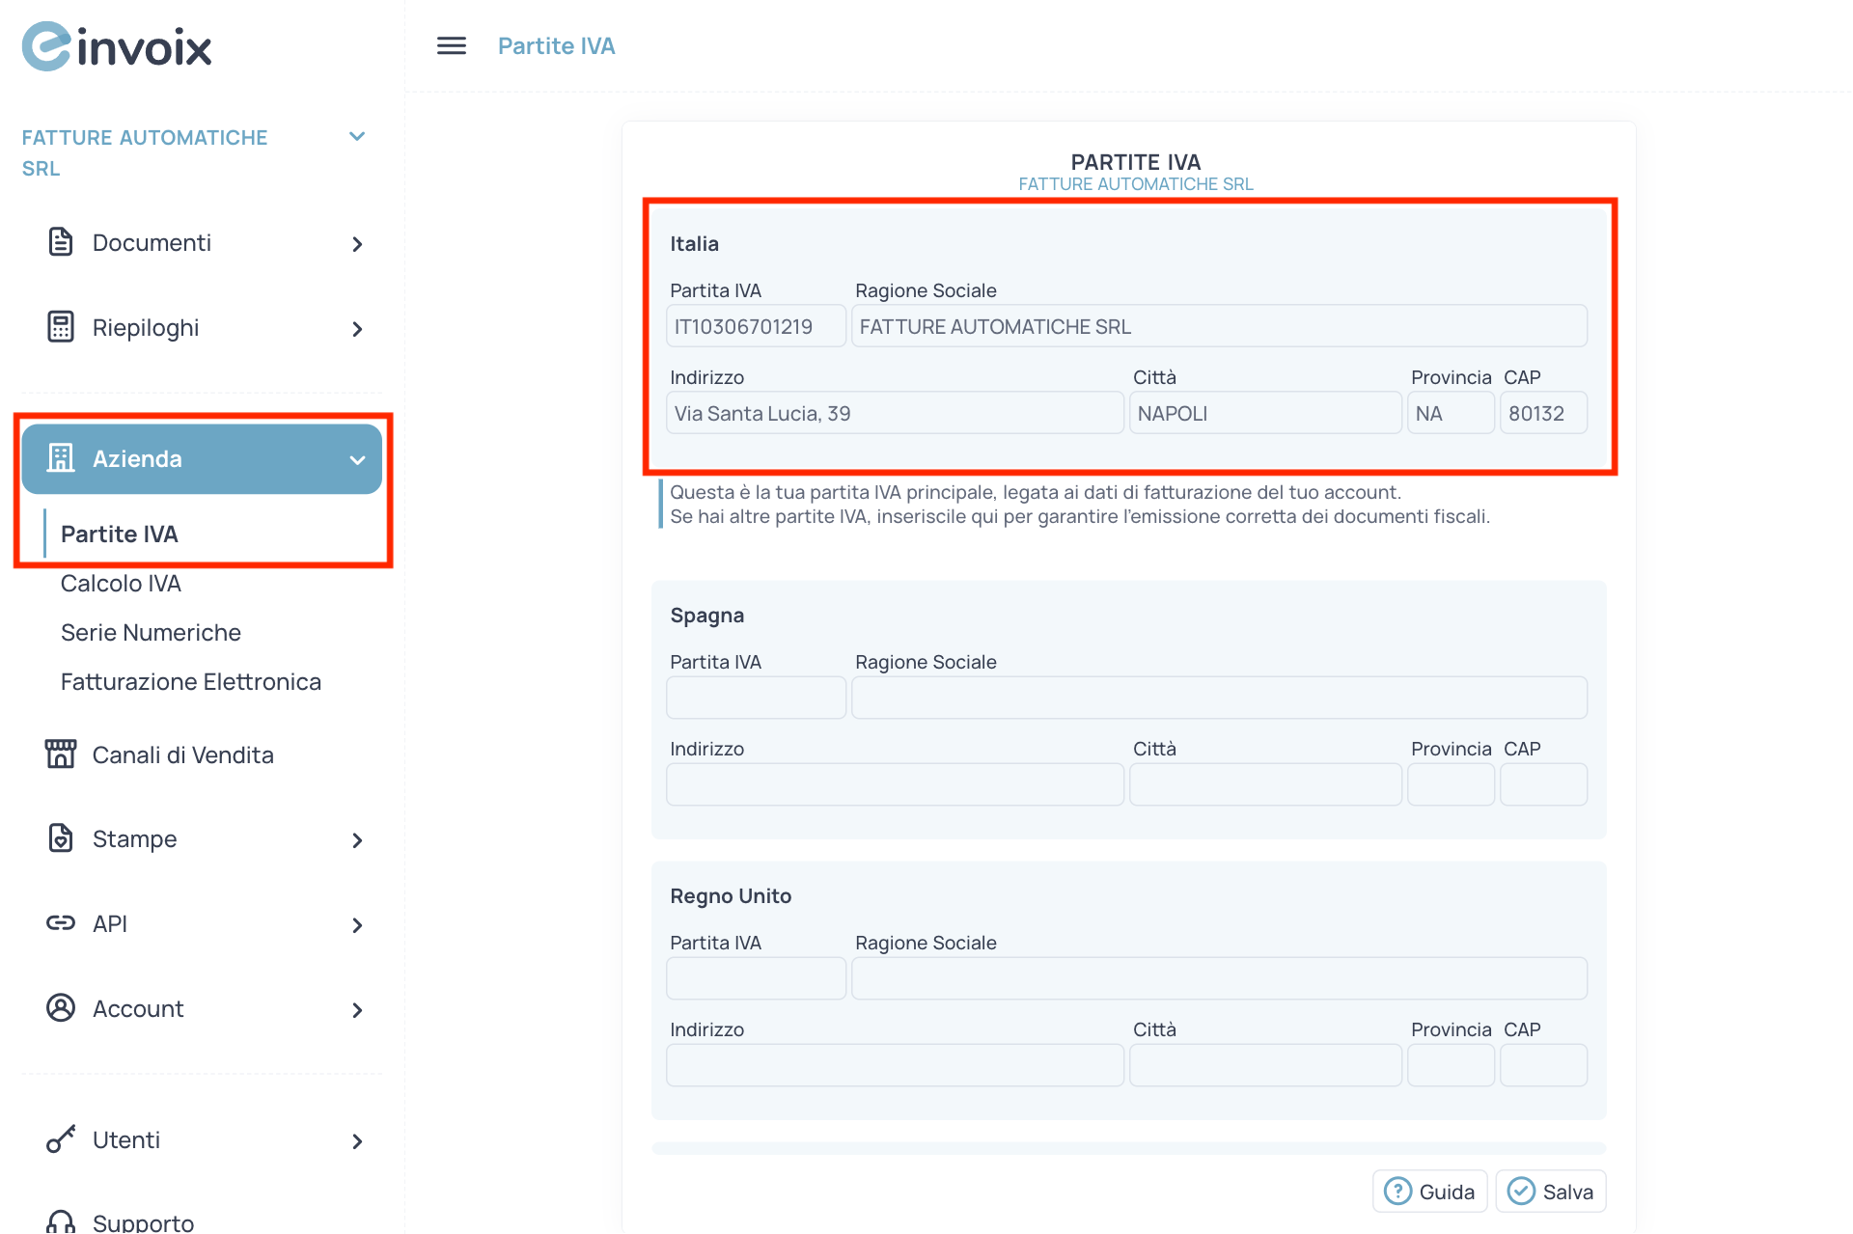The image size is (1853, 1234).
Task: Click the Documenti document icon
Action: click(61, 242)
